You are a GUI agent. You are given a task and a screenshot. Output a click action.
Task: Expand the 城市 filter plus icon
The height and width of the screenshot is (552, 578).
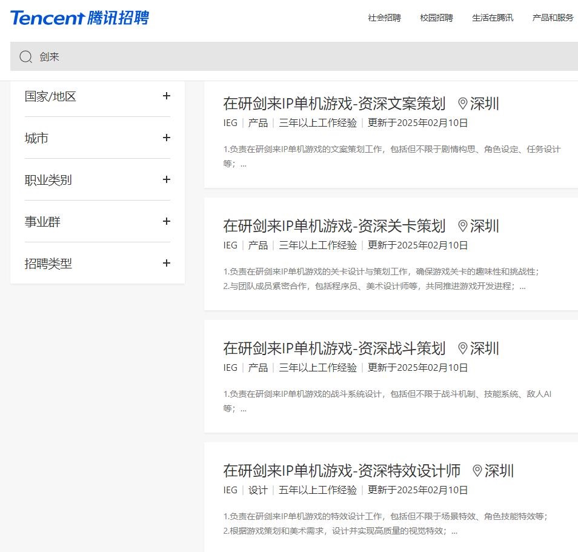[x=167, y=138]
